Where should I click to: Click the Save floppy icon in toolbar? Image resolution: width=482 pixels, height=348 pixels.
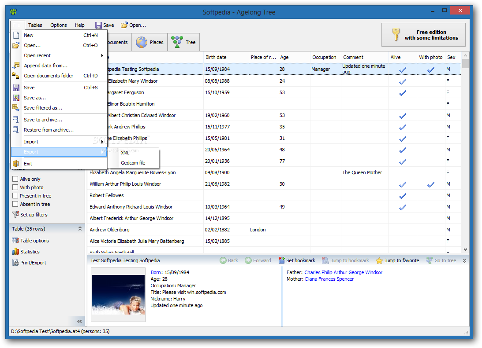(98, 25)
